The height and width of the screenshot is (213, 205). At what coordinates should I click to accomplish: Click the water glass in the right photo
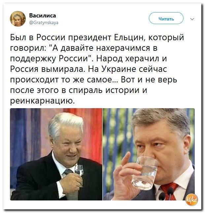(x=145, y=173)
